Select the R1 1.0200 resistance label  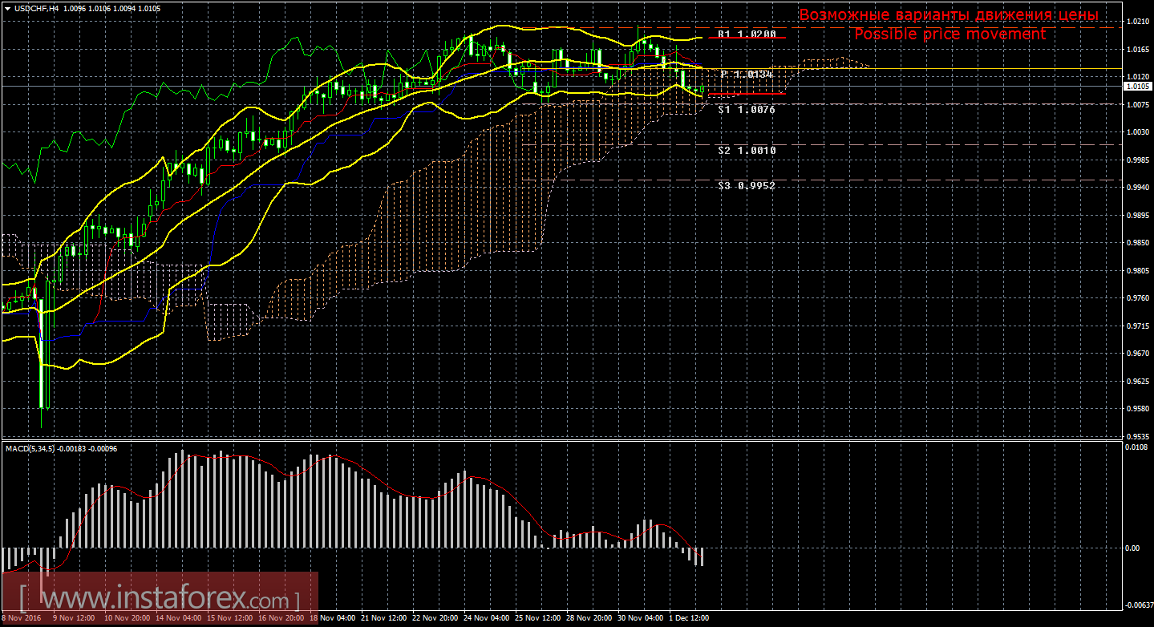click(747, 34)
